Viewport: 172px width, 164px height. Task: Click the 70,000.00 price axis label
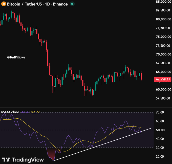point(164,54)
